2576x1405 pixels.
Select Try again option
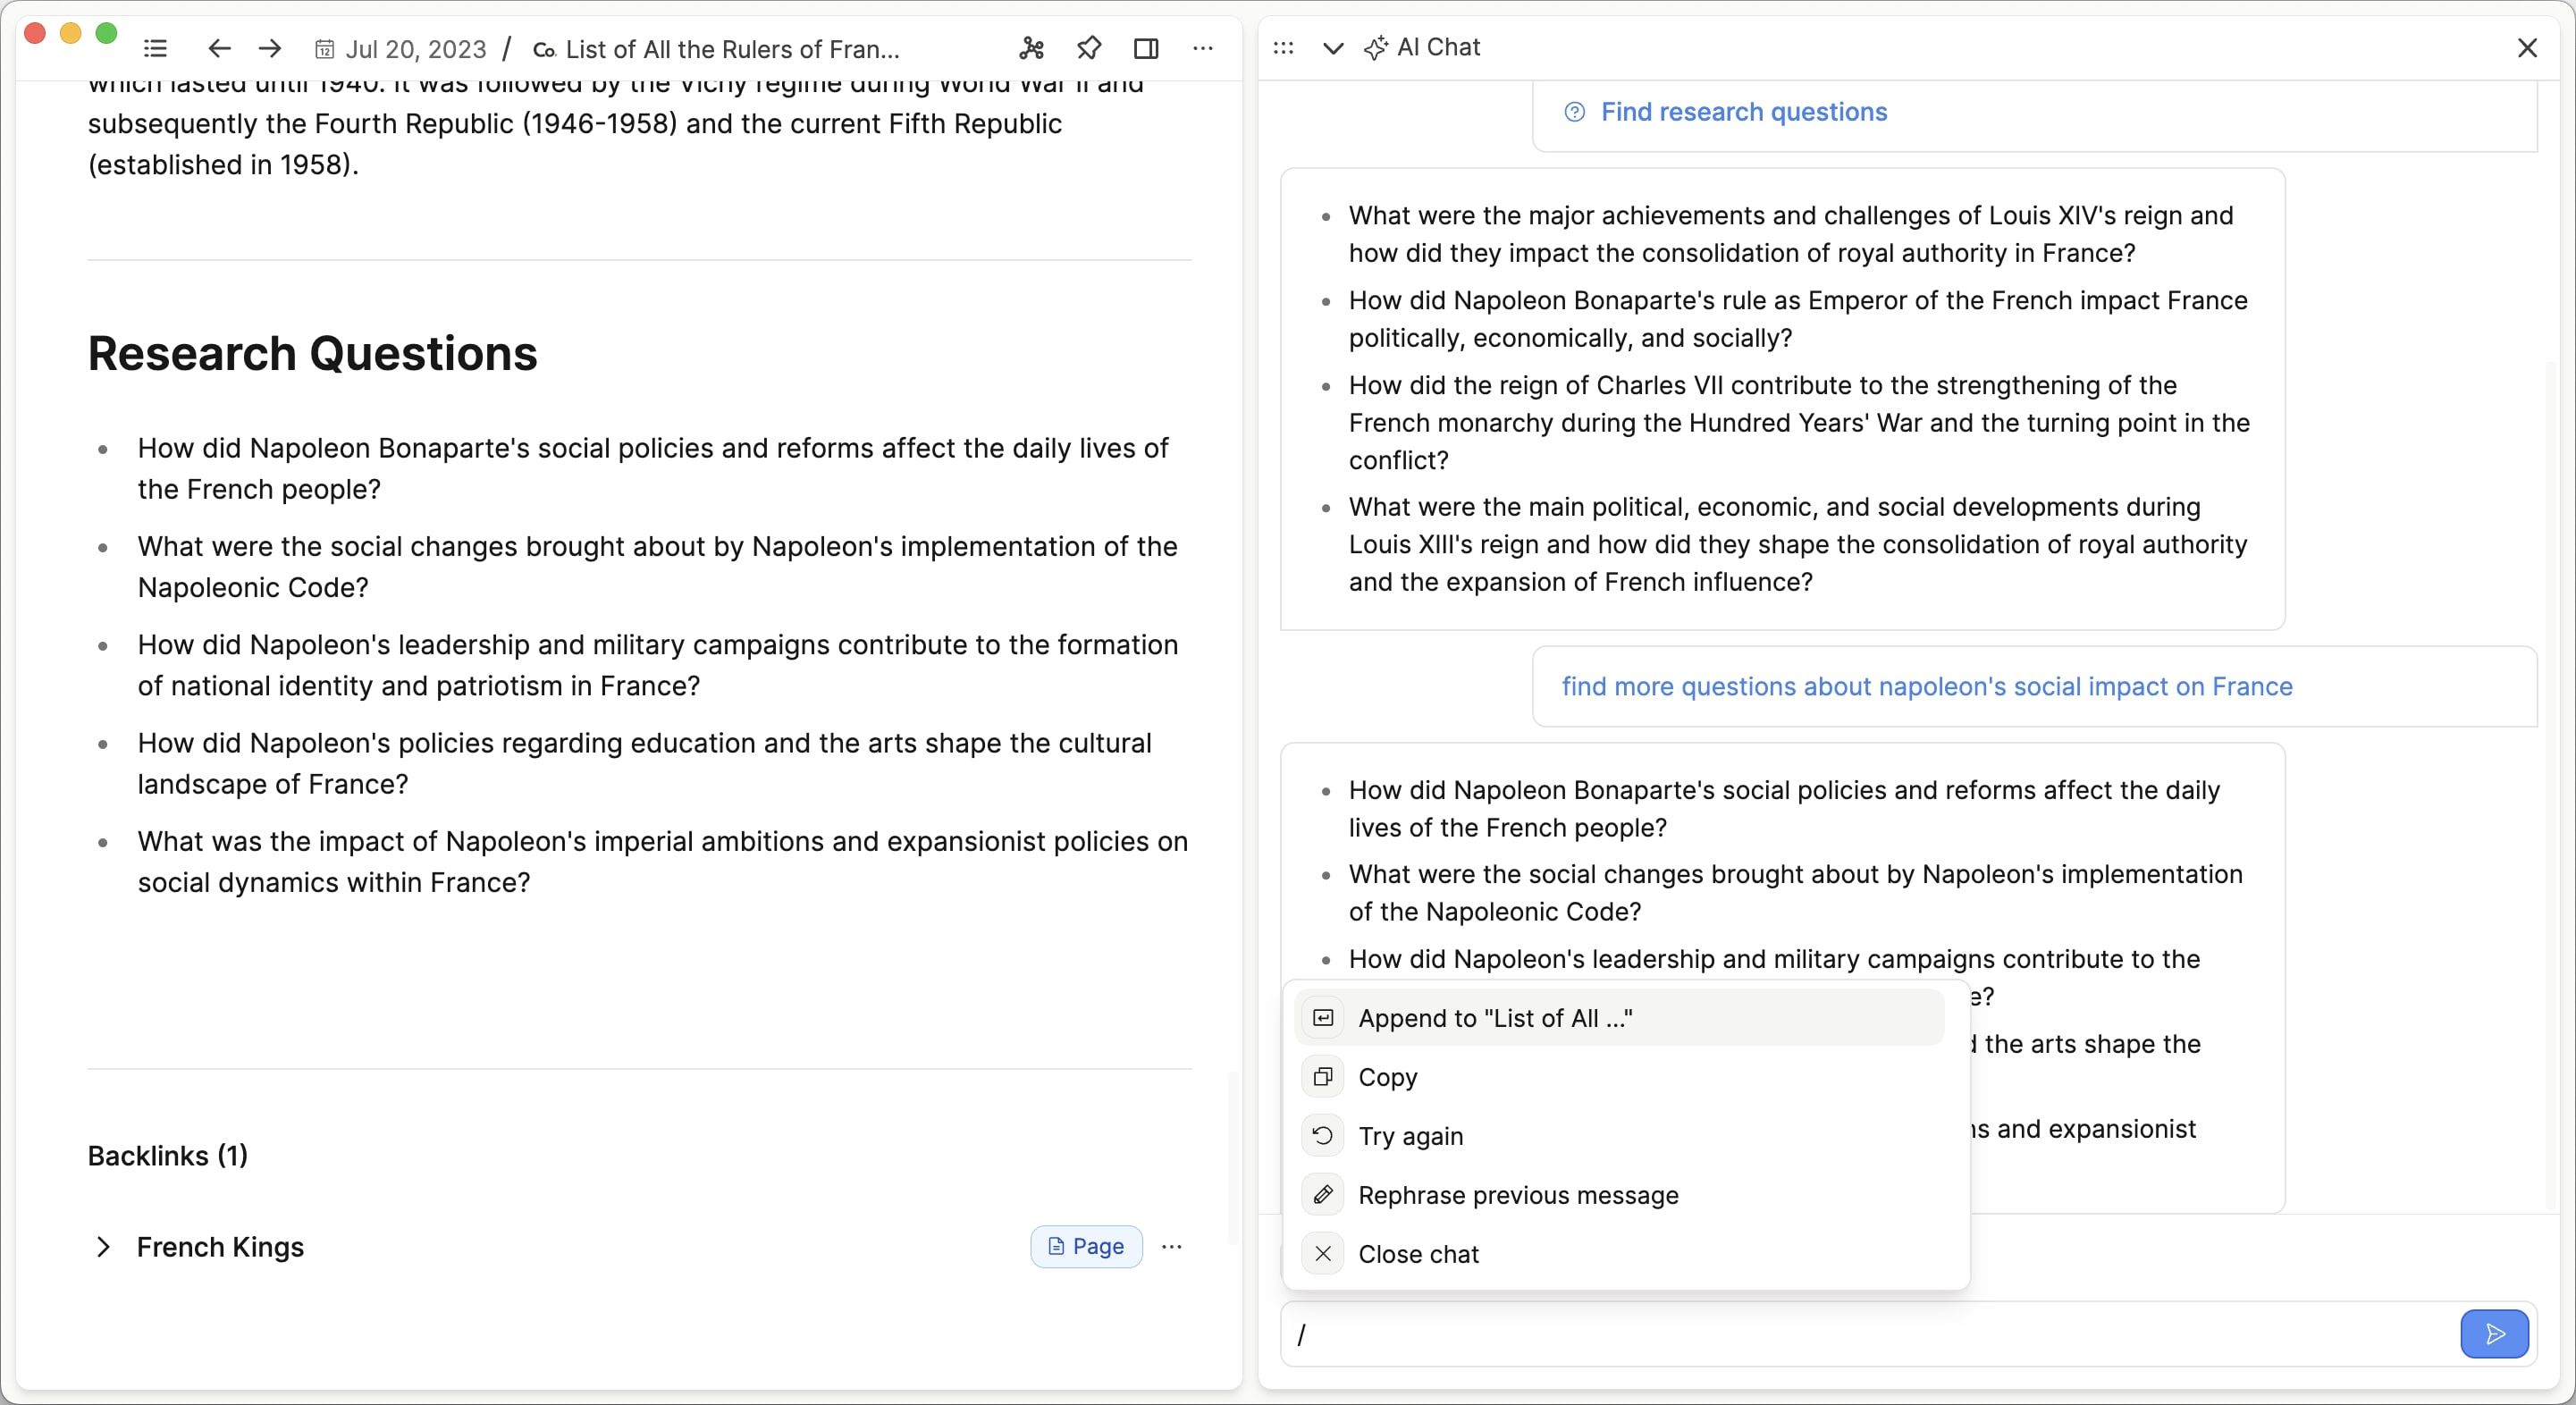tap(1410, 1136)
